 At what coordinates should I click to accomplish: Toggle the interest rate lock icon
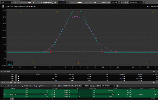pos(94,86)
